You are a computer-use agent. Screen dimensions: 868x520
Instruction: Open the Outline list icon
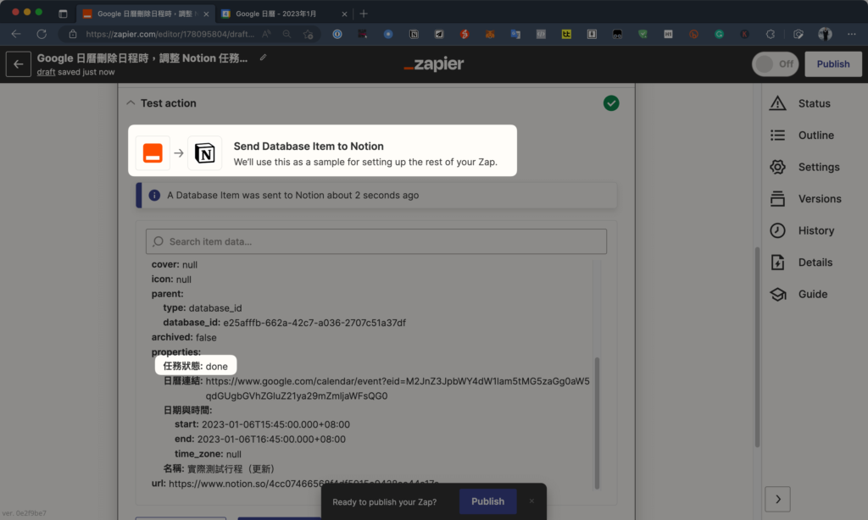[778, 135]
